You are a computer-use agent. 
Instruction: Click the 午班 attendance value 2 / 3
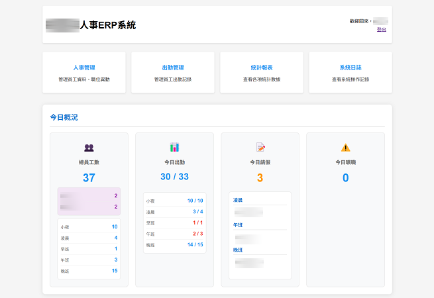click(198, 234)
